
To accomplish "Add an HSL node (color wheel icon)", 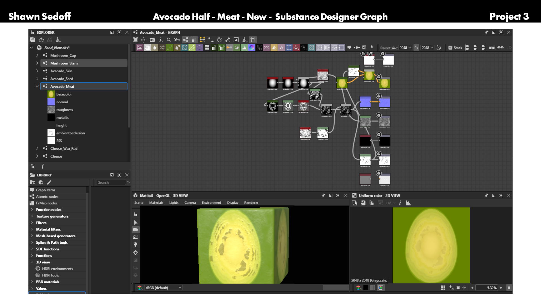I will click(x=252, y=48).
